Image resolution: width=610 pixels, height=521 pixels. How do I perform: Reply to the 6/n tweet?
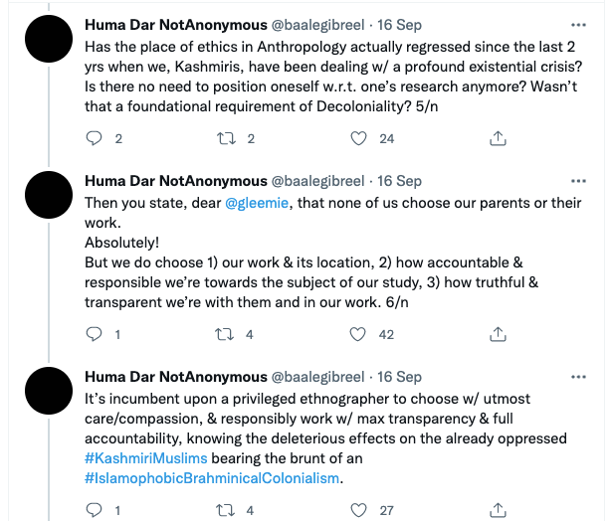coord(96,335)
